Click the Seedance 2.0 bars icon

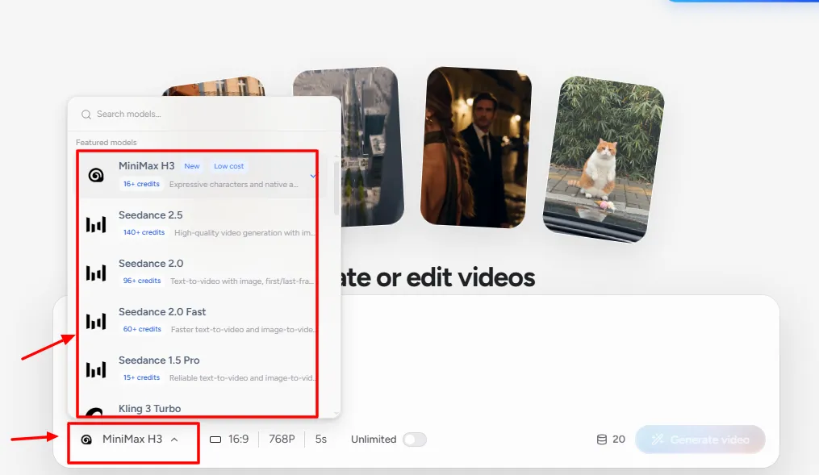click(96, 273)
